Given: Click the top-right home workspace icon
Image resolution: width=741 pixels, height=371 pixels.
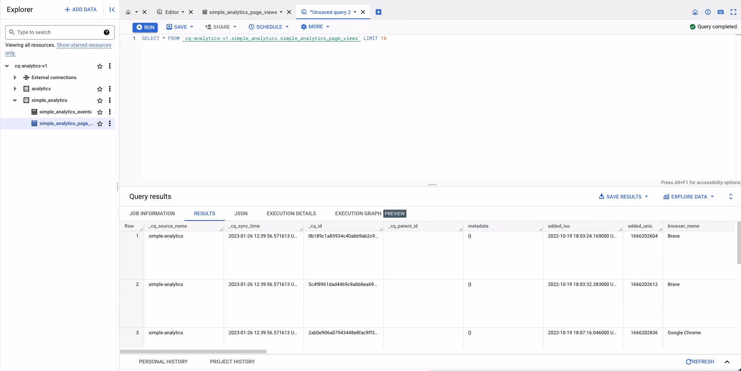Looking at the screenshot, I should point(695,12).
